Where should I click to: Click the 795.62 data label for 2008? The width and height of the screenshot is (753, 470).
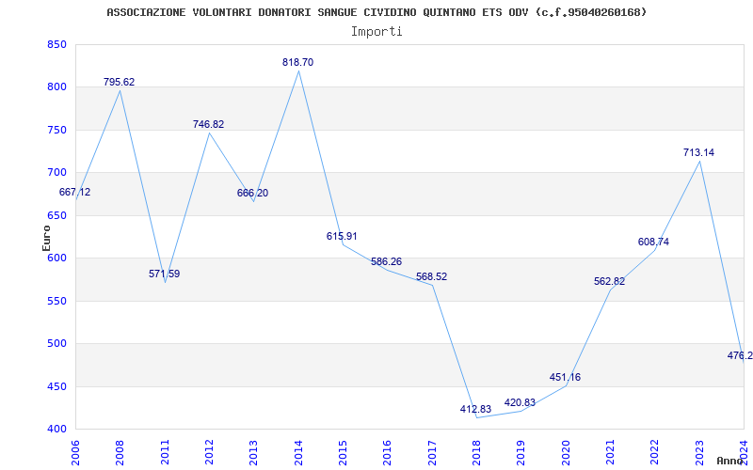point(120,82)
